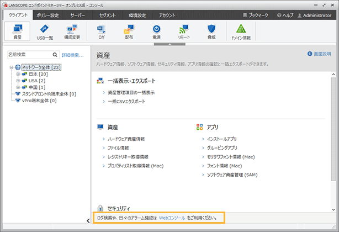339x232 pixels.
Task: Switch to the 環境設定 tab
Action: pos(134,15)
